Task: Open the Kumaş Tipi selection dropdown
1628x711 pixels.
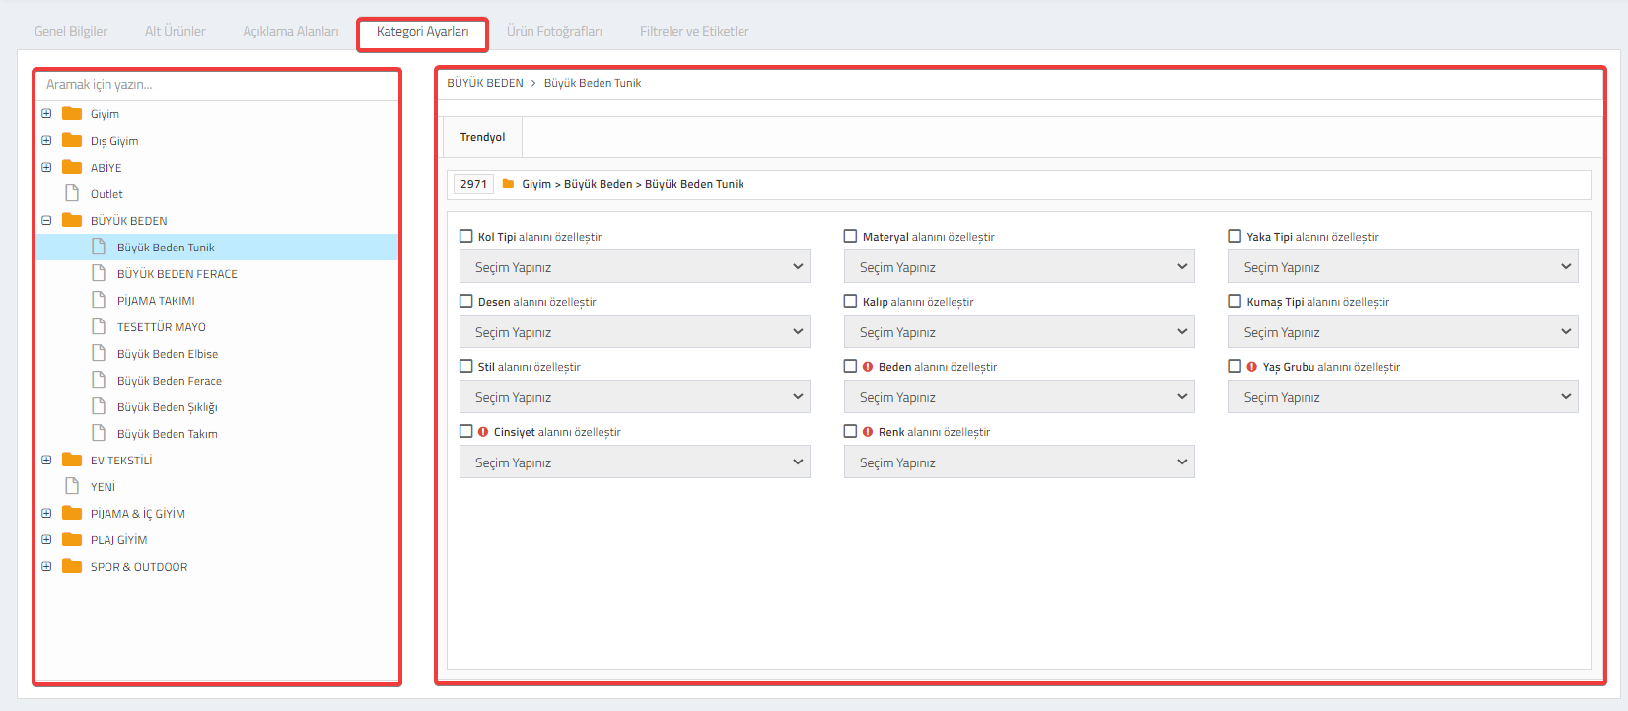Action: [x=1403, y=332]
